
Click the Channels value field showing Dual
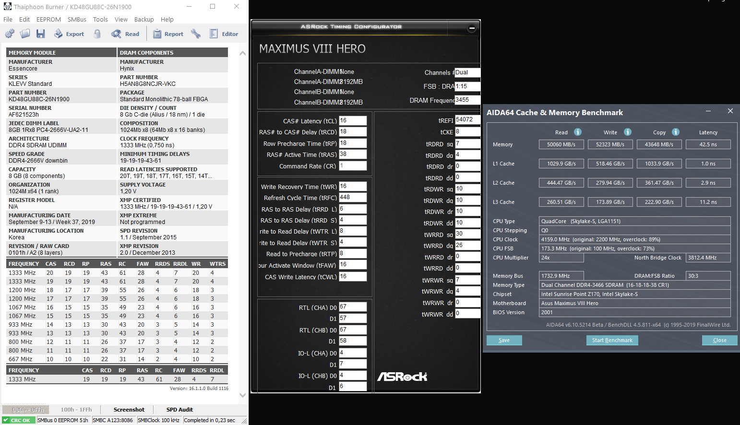click(x=467, y=72)
